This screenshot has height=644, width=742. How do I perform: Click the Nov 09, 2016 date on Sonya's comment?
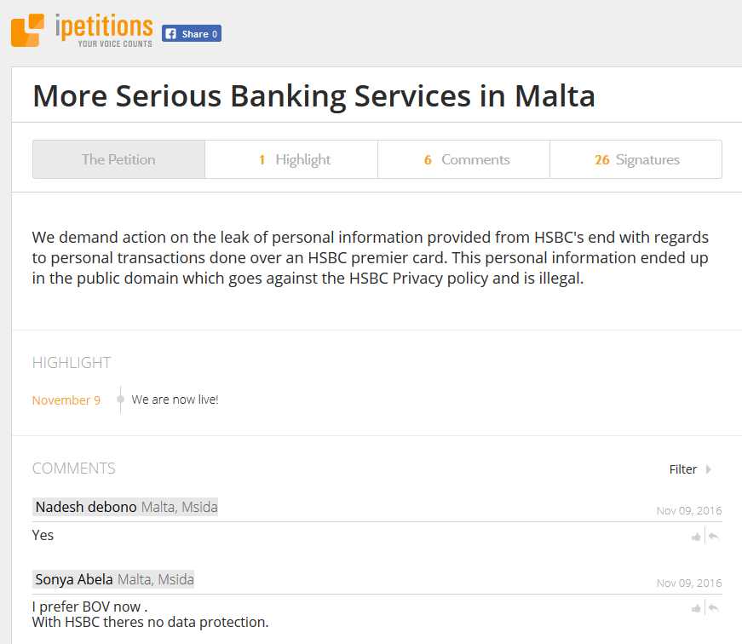coord(689,583)
